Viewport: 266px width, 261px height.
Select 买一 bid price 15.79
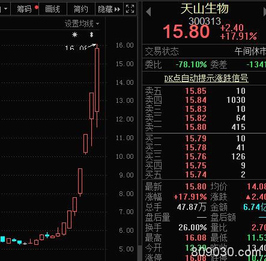click(196, 138)
